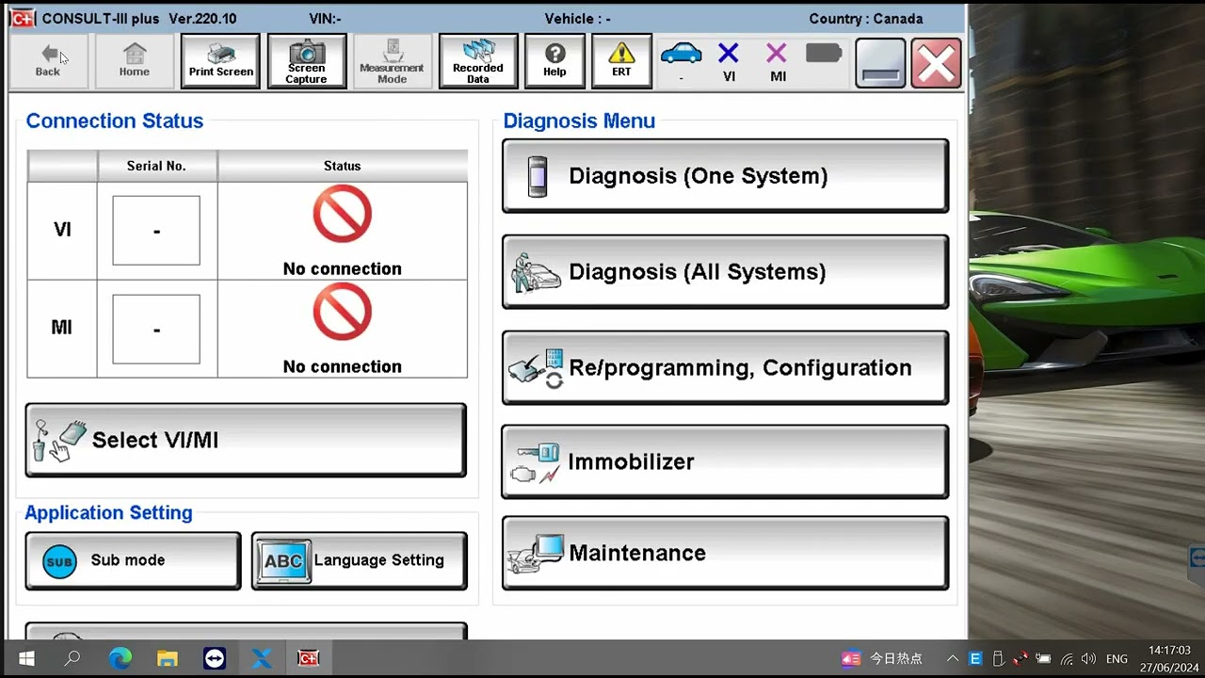Viewport: 1205px width, 678px height.
Task: Open Language Setting
Action: click(360, 560)
